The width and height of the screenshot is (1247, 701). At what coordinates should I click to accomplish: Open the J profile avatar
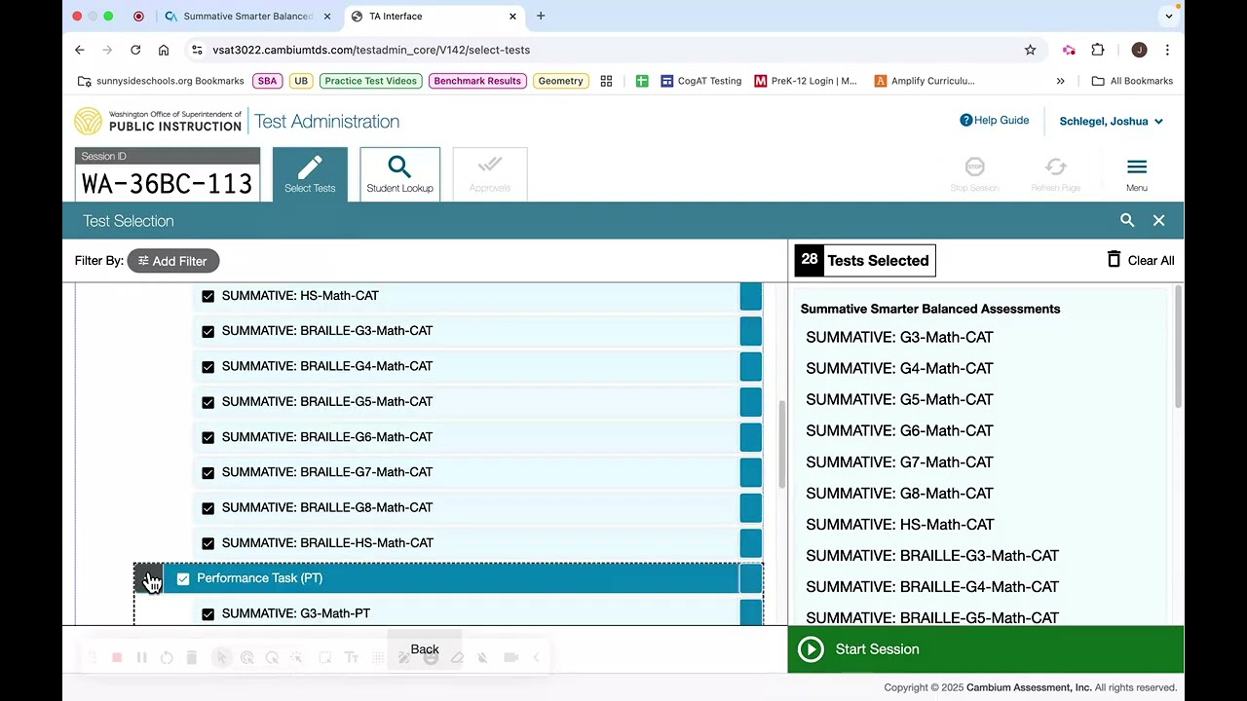[1139, 50]
